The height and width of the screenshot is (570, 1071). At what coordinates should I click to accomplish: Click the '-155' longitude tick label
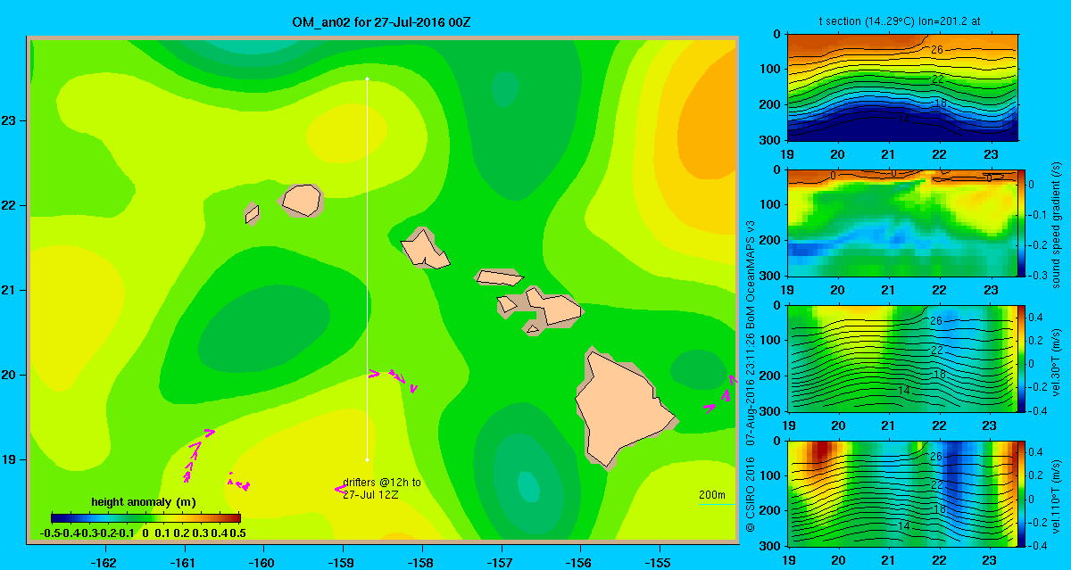point(659,562)
